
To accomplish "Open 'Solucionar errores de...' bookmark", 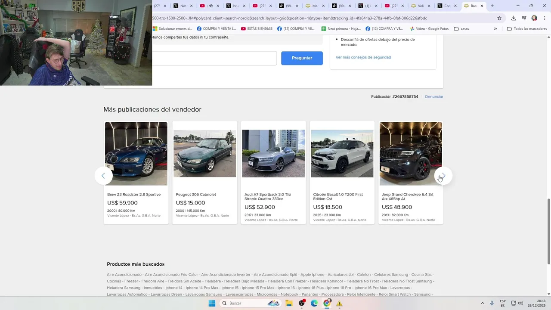I will click(x=173, y=29).
